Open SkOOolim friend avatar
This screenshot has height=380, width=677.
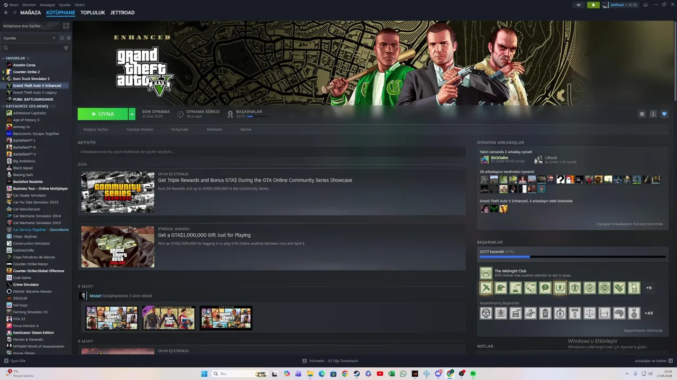pos(484,159)
